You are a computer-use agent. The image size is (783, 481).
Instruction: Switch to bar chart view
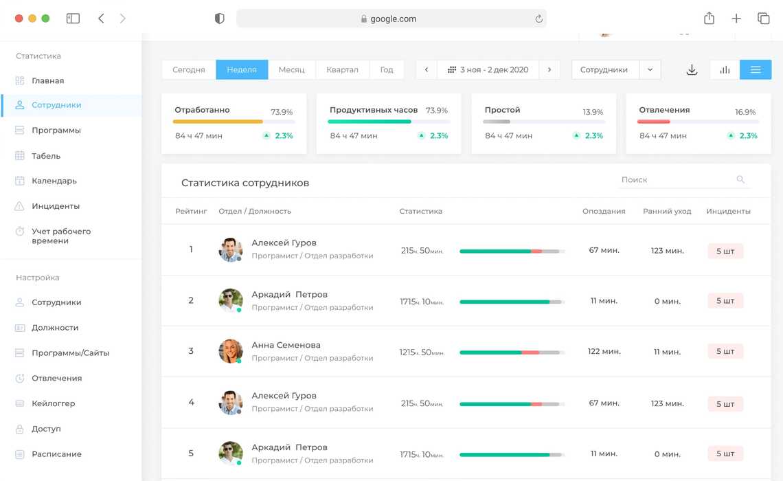click(x=725, y=70)
